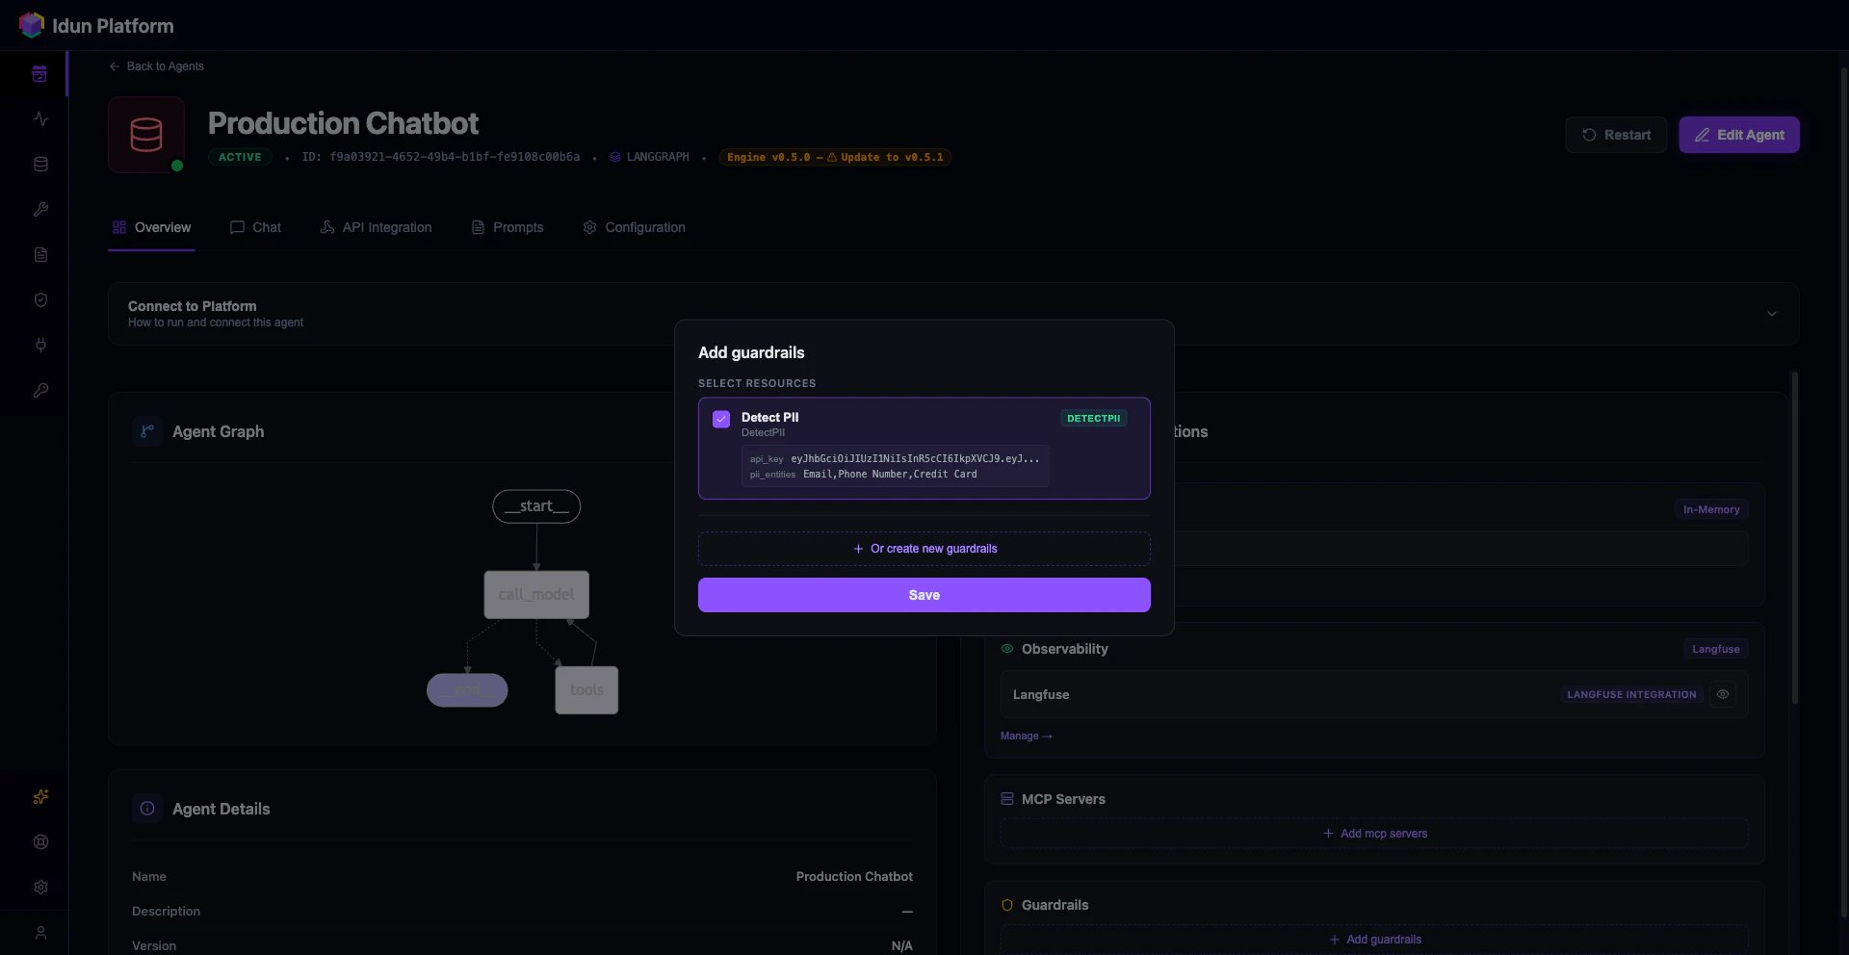
Task: Click the In-Memory badge
Action: [x=1711, y=509]
